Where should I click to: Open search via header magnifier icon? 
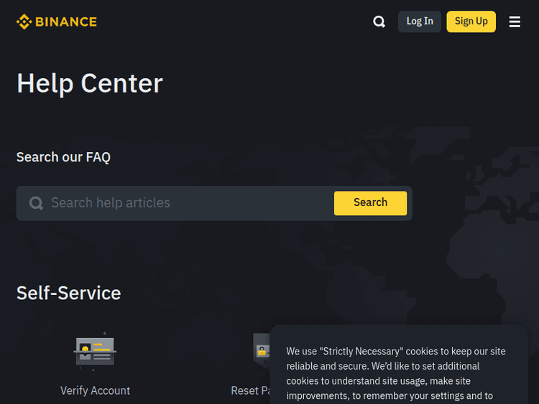pyautogui.click(x=379, y=22)
